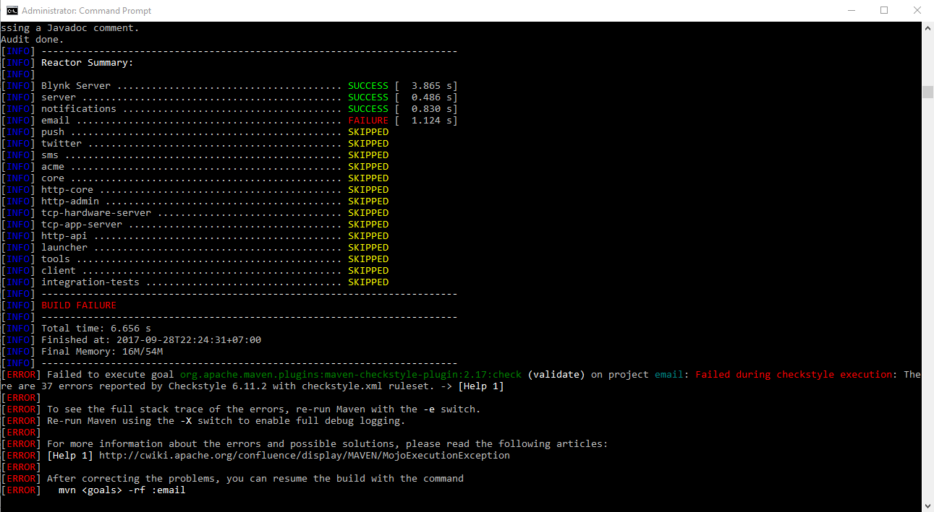This screenshot has height=512, width=934.
Task: Click the 'Final Memory: 16M/54M' line
Action: (x=102, y=352)
